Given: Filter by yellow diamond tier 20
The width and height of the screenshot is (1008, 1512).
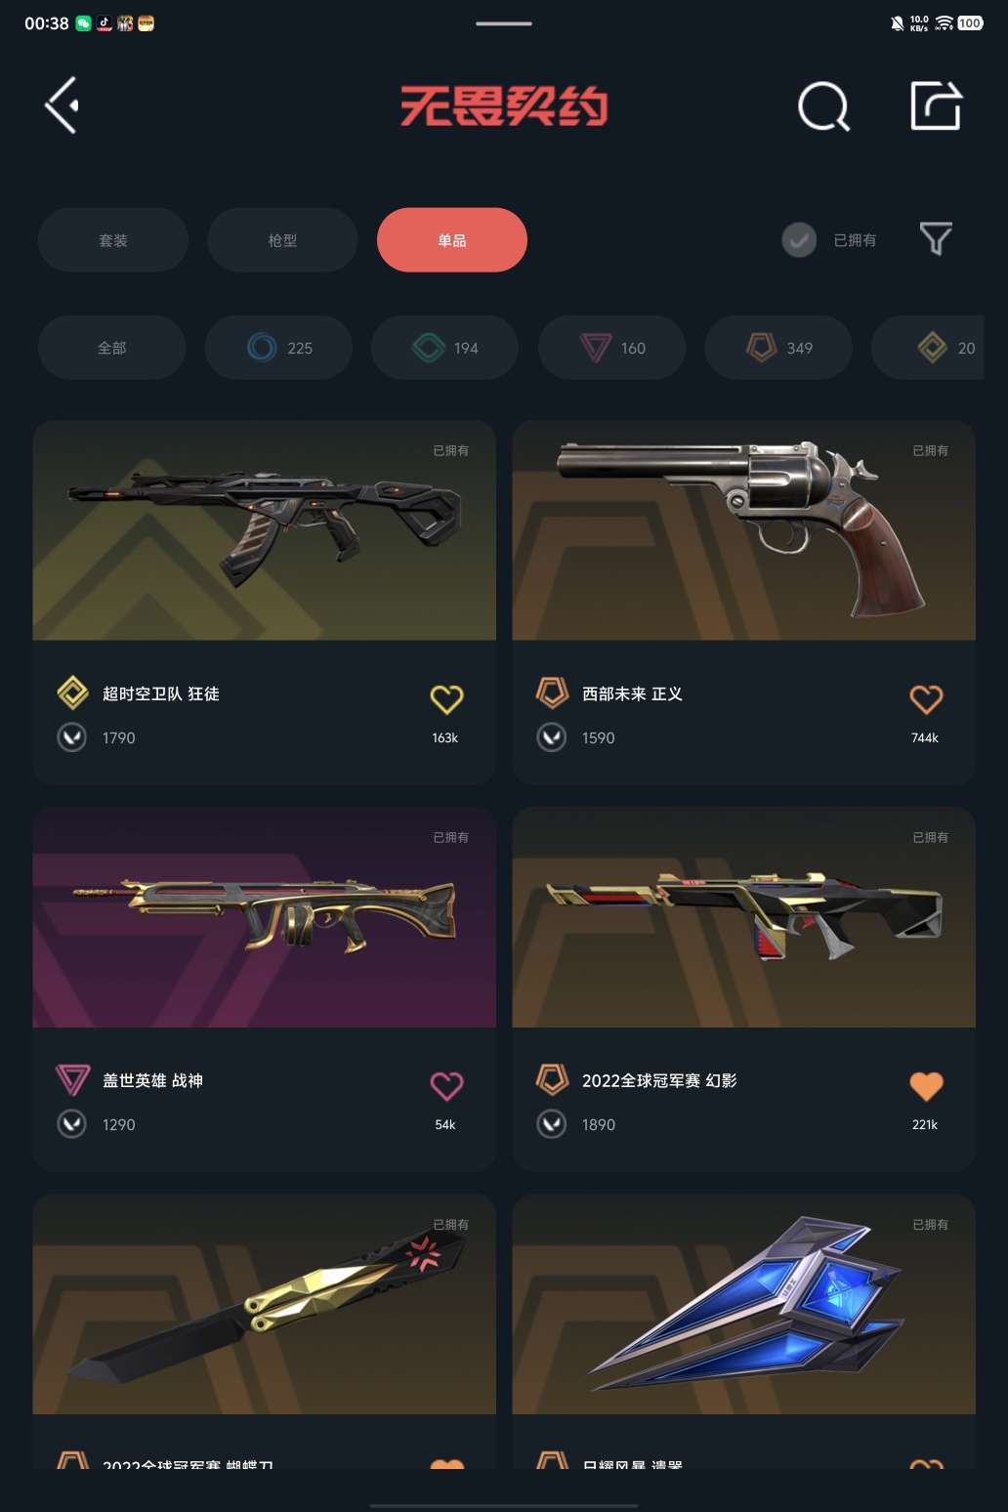Looking at the screenshot, I should 930,348.
